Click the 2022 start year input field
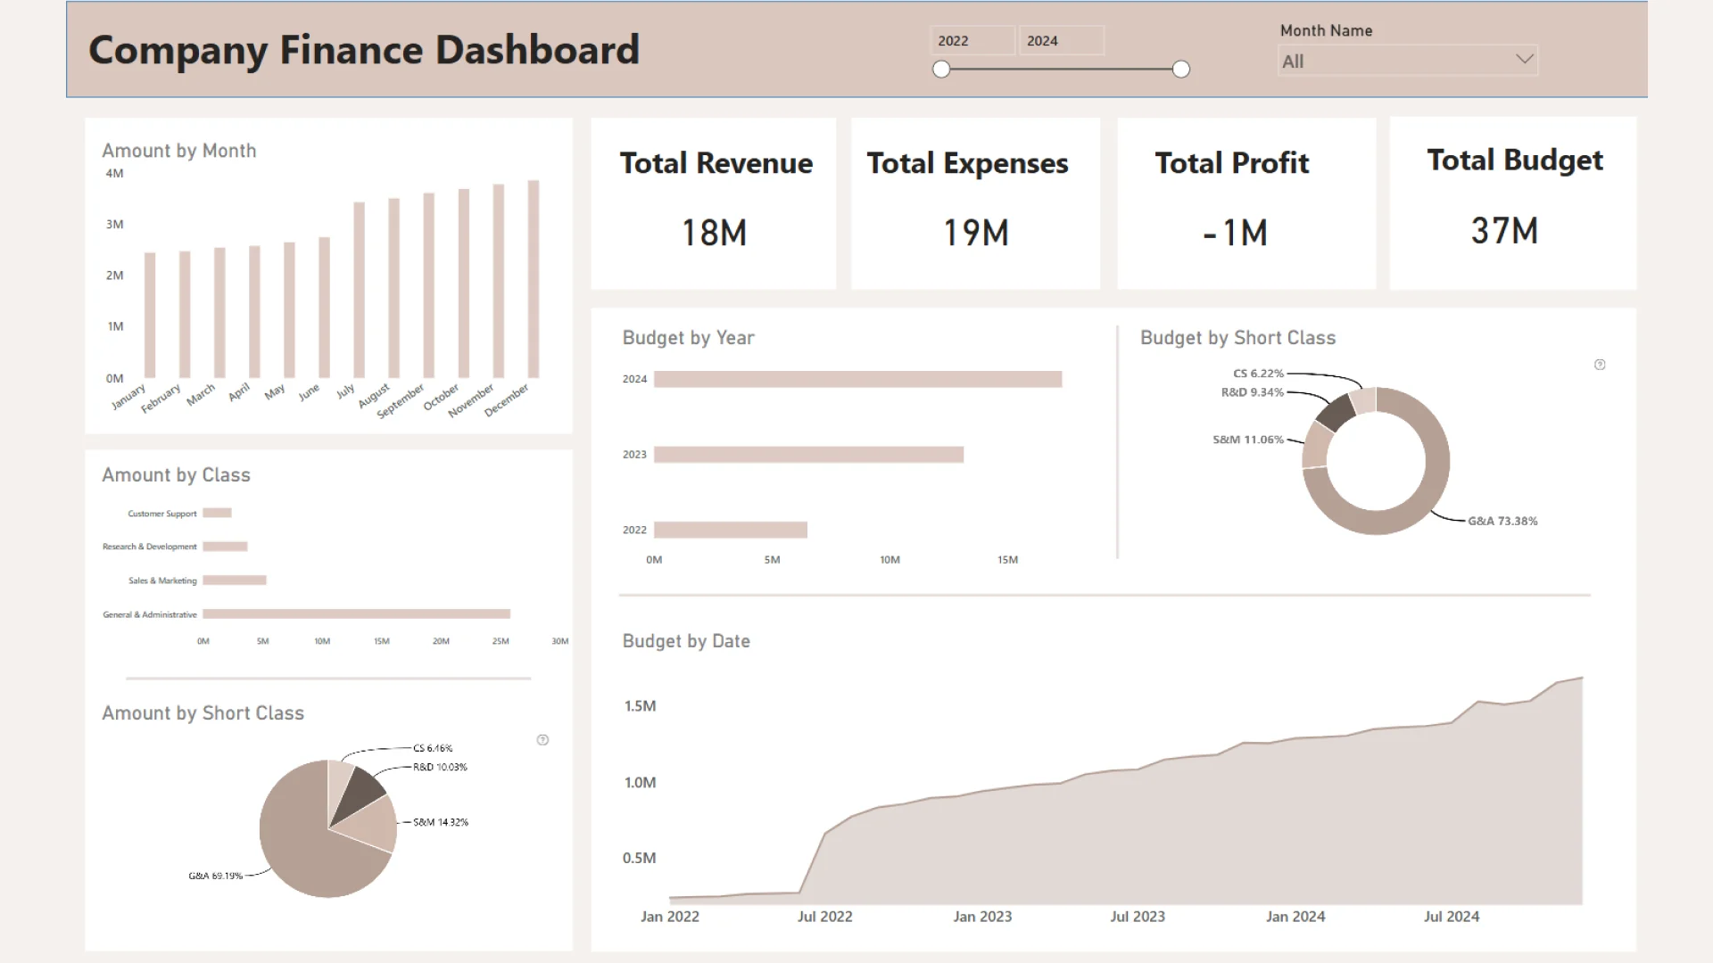 (972, 41)
